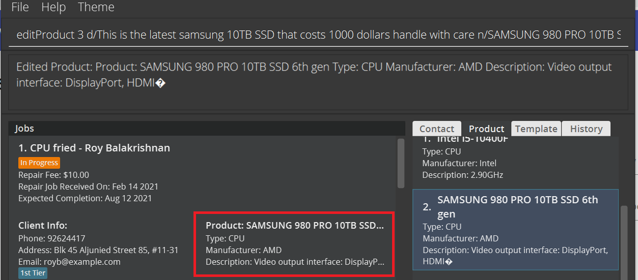Click Description: 2.90GHz in Intel card

tap(463, 175)
